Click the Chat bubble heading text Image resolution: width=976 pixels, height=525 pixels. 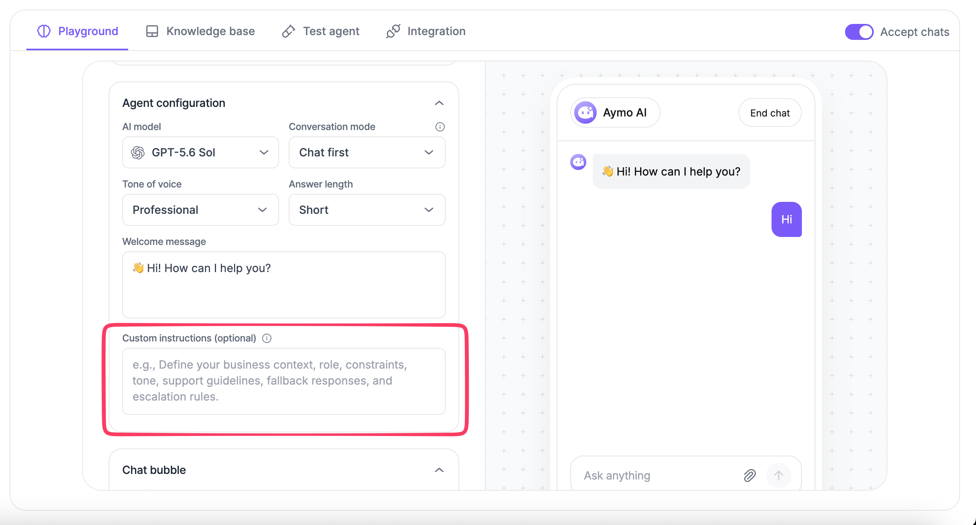pos(154,470)
